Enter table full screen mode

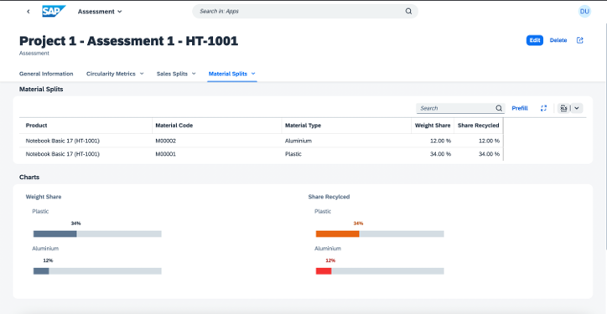pos(543,108)
